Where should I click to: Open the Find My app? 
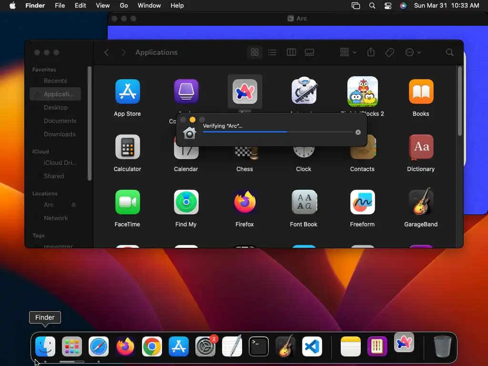[186, 202]
